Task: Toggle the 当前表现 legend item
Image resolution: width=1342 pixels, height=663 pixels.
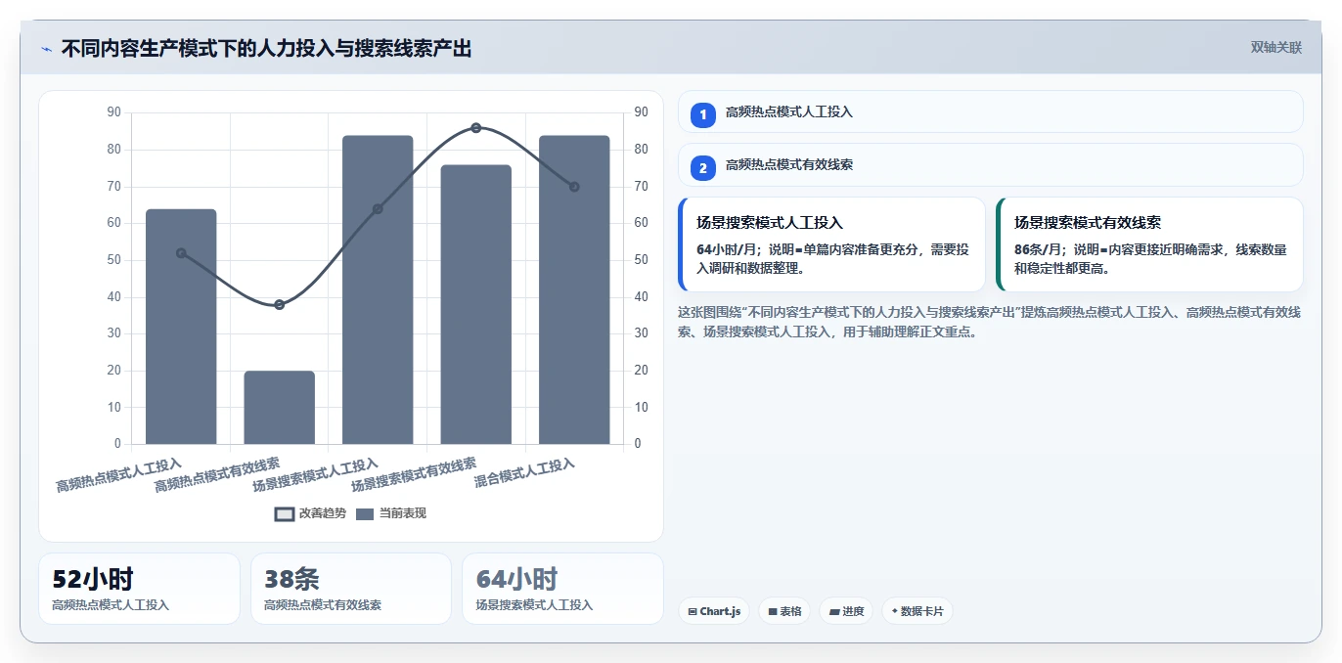Action: pyautogui.click(x=391, y=513)
